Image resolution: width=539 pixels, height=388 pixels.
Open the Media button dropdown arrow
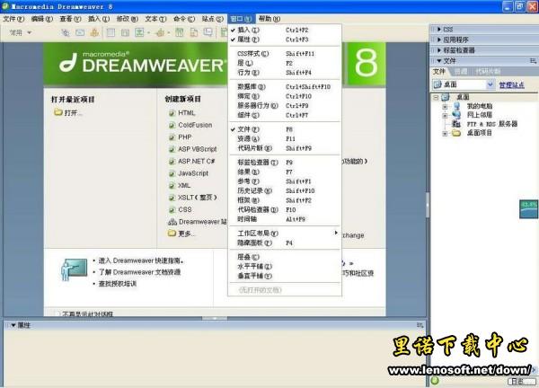[x=169, y=33]
